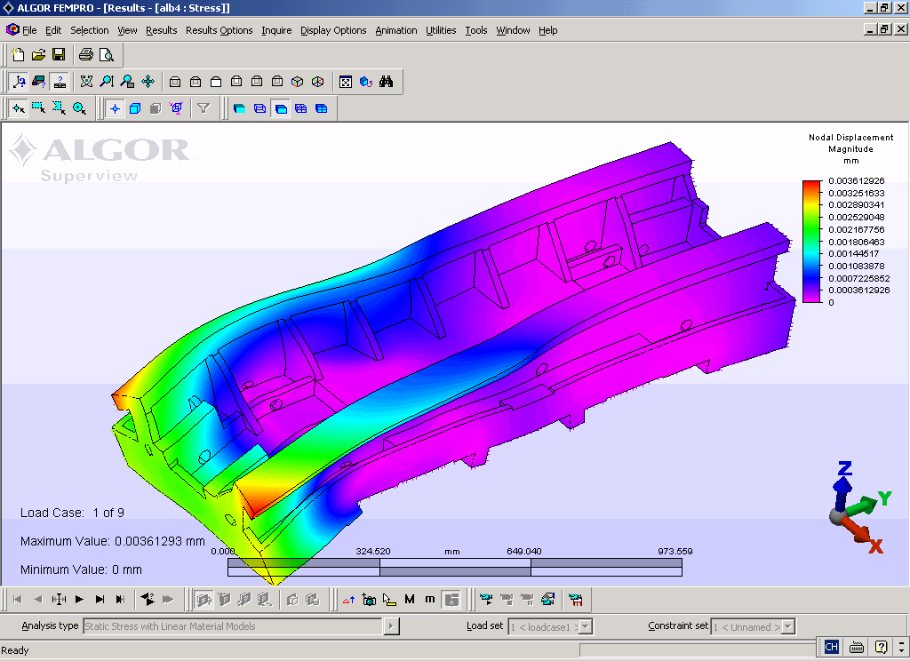The width and height of the screenshot is (910, 661).
Task: Click the Analysis type arrow button
Action: tap(391, 626)
